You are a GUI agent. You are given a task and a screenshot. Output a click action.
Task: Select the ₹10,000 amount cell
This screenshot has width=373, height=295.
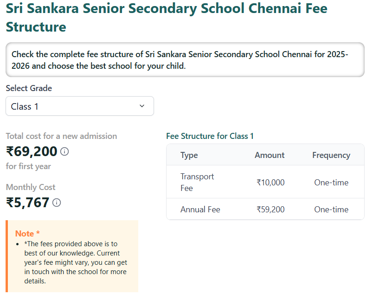point(270,182)
